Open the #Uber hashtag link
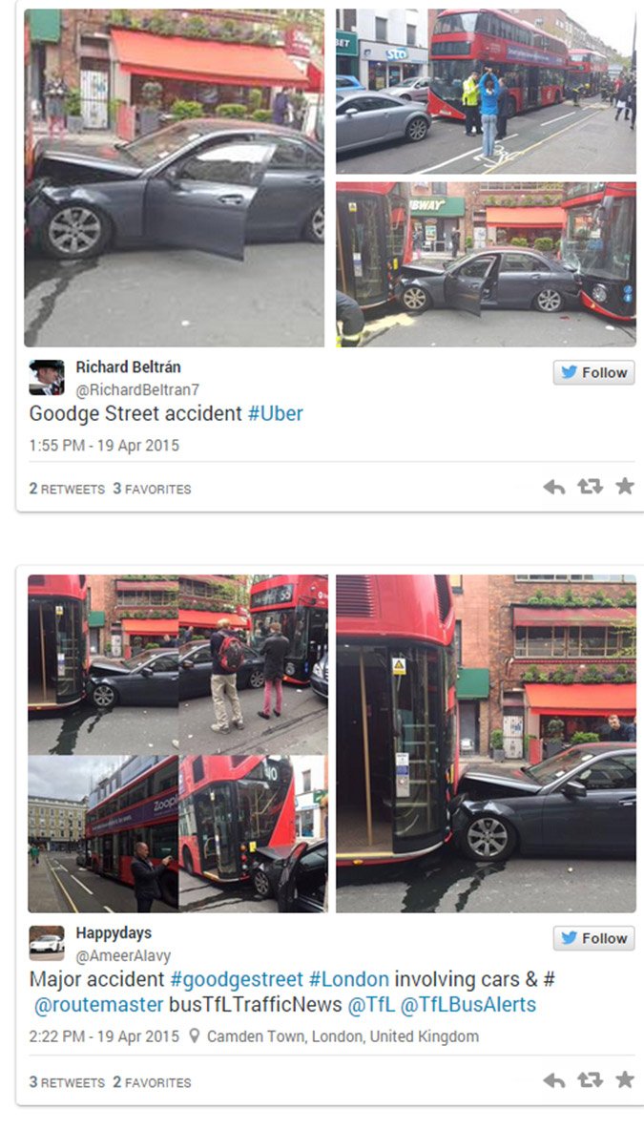The image size is (644, 1129). 276,414
